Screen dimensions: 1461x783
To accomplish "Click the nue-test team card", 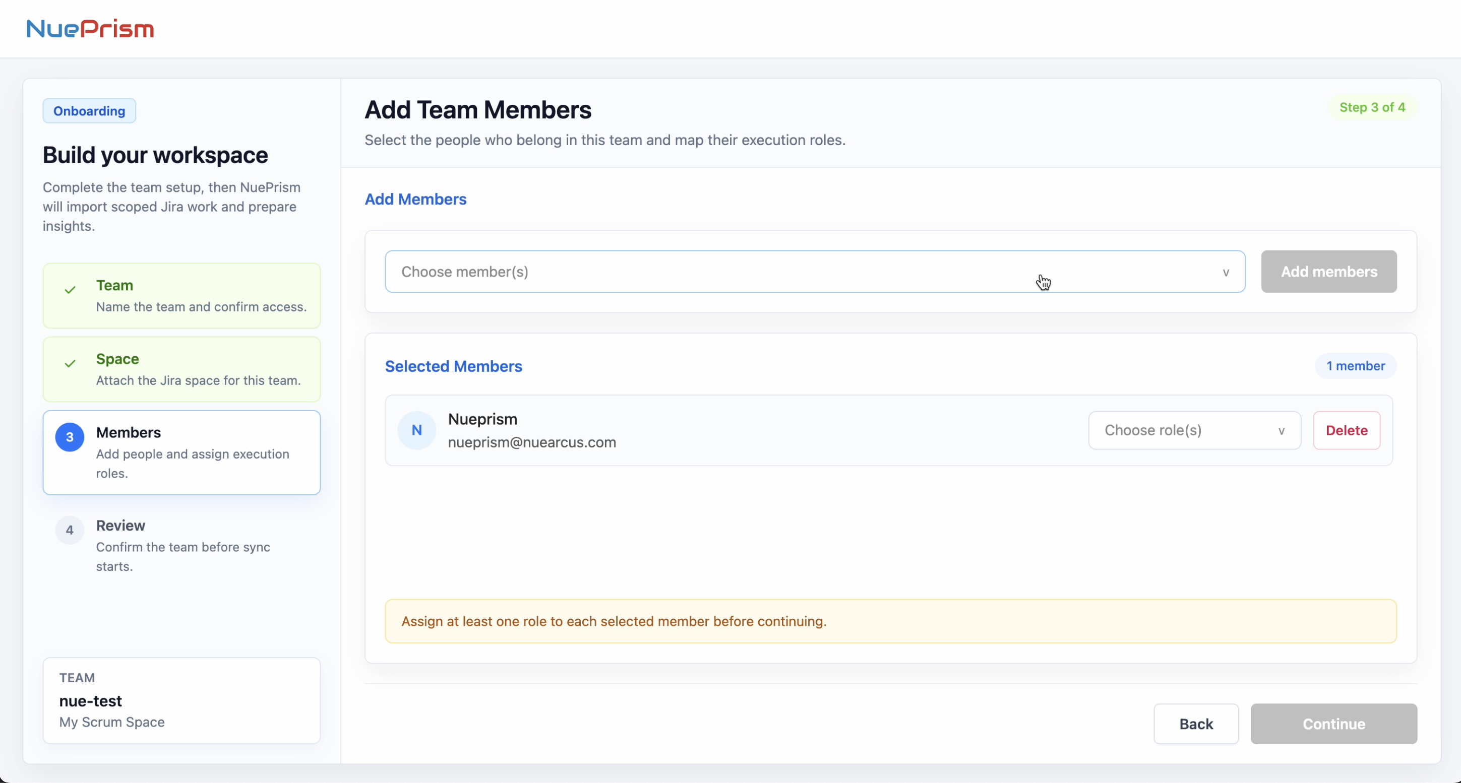I will pos(181,700).
